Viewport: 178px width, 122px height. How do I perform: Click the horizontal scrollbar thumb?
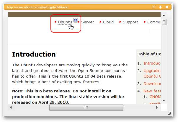click(x=86, y=107)
